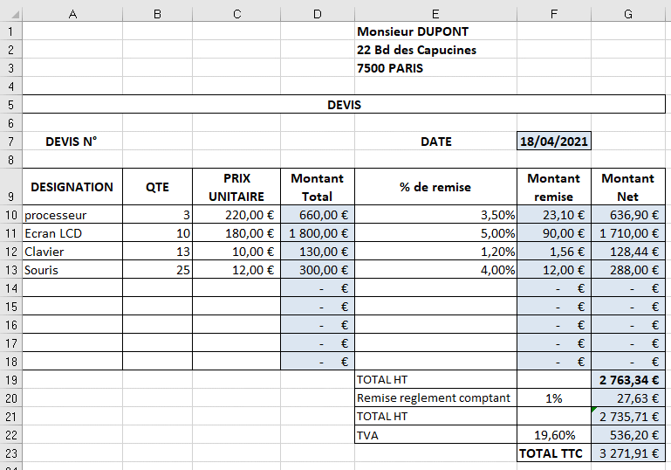Click the DEVIS title merged cell
Image resolution: width=671 pixels, height=470 pixels.
coord(344,105)
